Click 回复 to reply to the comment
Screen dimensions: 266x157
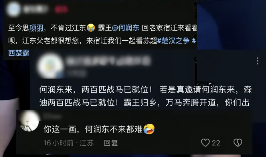[111, 143]
